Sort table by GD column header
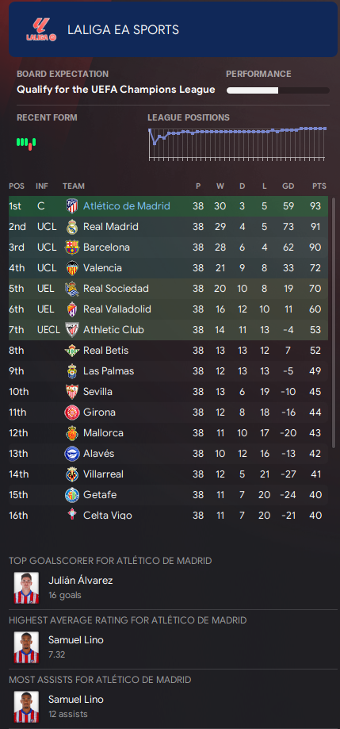 coord(288,186)
